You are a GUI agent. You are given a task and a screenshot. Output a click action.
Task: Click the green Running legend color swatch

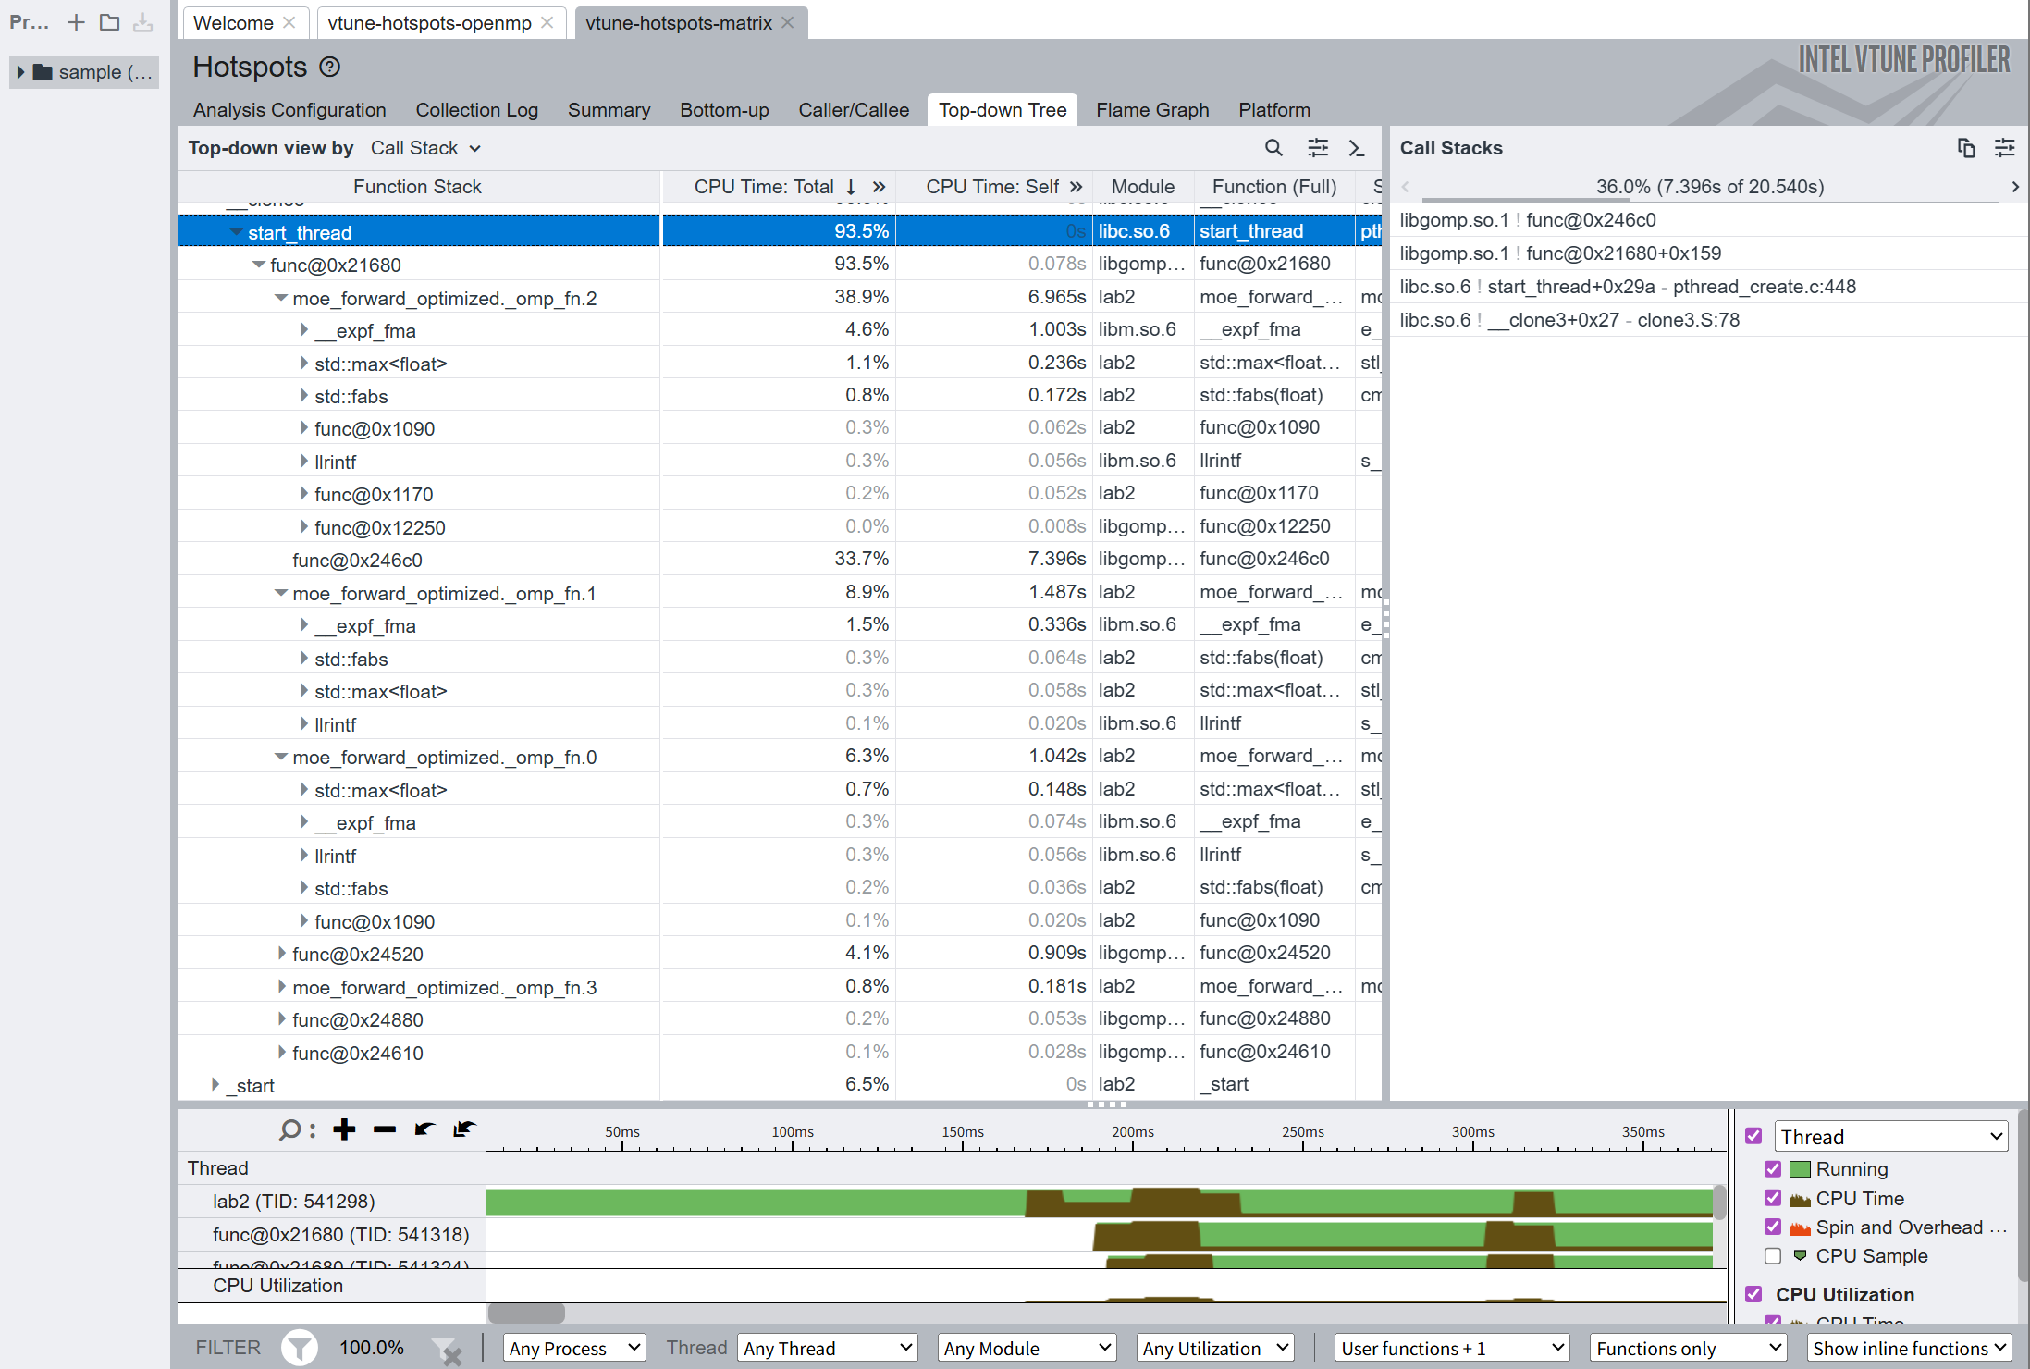click(x=1800, y=1169)
